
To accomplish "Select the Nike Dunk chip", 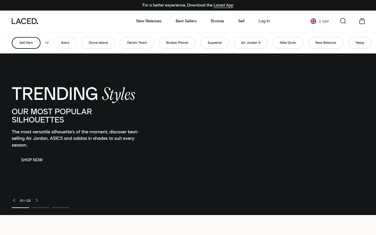I will tap(288, 43).
